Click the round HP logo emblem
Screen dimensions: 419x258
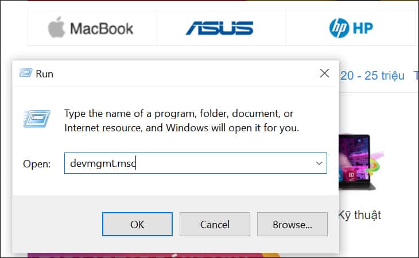coord(339,28)
